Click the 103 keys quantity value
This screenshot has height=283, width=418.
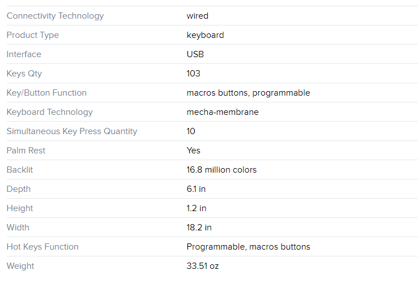coord(193,74)
